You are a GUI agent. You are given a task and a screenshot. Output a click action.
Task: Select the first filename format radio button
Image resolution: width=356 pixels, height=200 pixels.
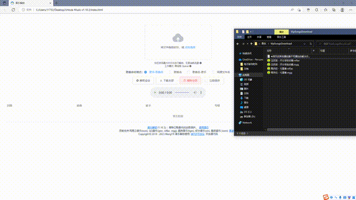146,72
